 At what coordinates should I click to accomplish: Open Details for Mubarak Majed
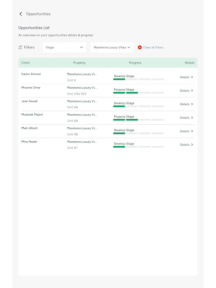pos(186,118)
